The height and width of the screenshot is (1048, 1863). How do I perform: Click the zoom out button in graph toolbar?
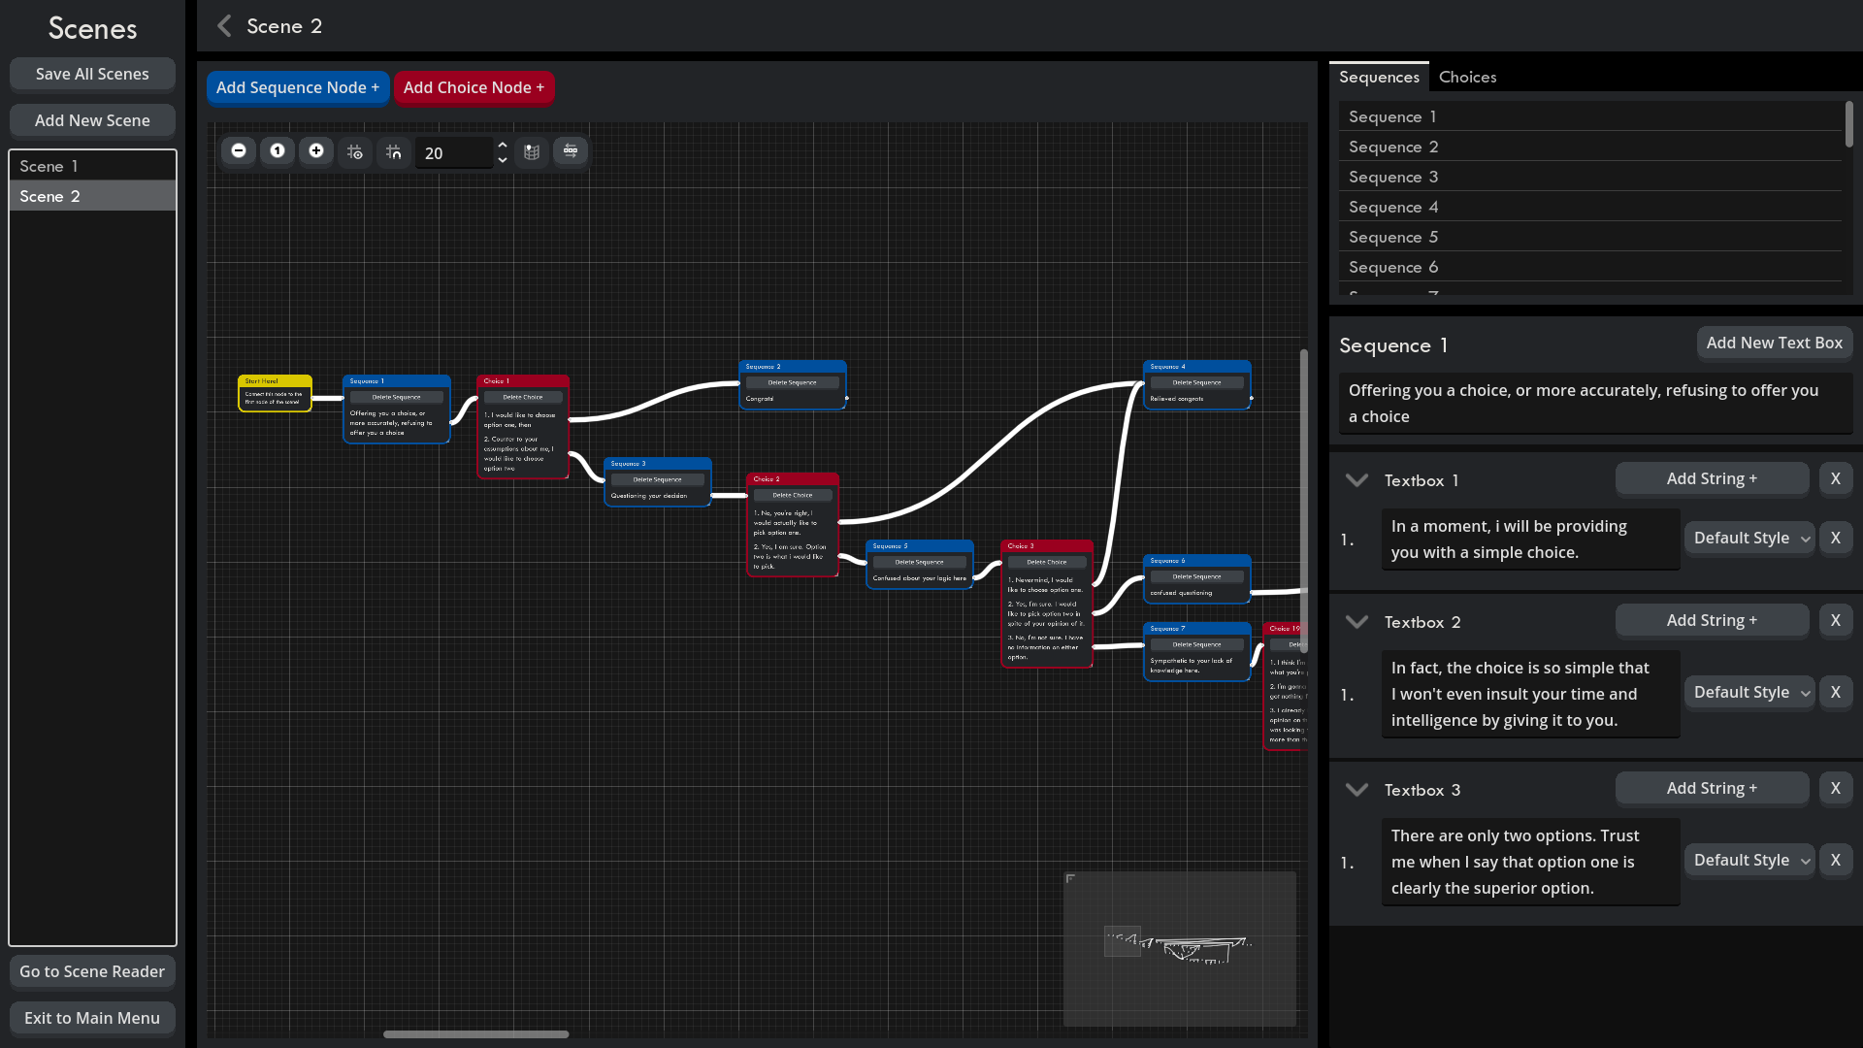tap(239, 151)
